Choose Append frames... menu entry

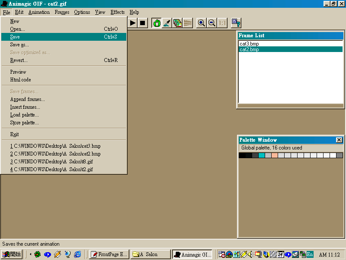(x=64, y=99)
